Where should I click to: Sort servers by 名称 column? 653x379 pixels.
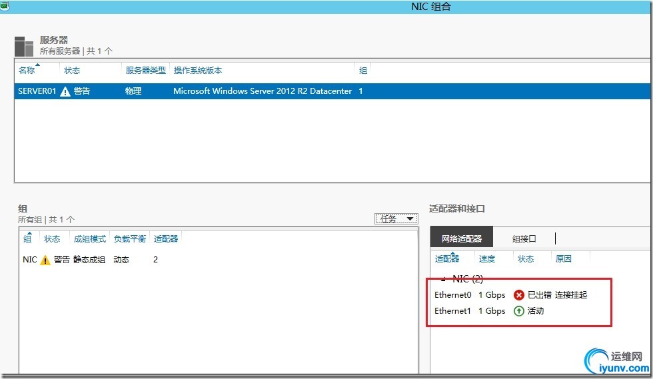[27, 71]
